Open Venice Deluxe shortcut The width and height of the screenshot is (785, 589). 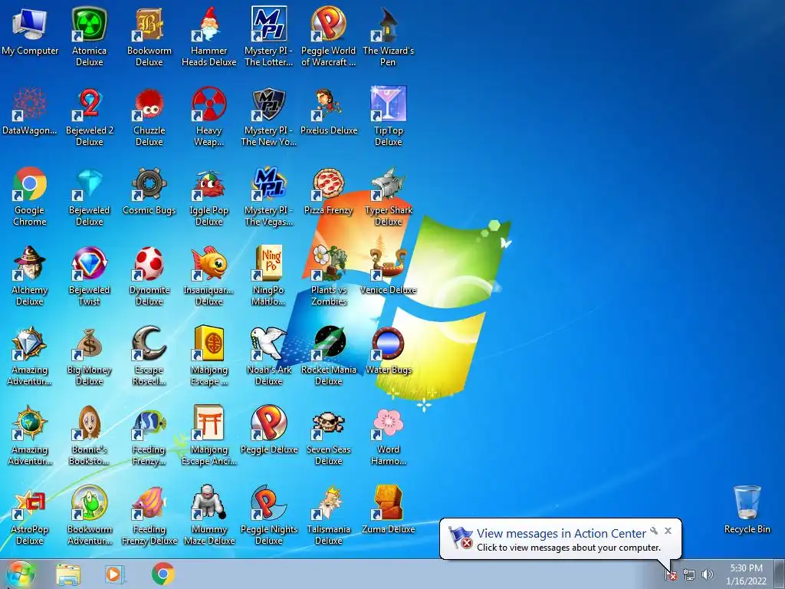388,269
